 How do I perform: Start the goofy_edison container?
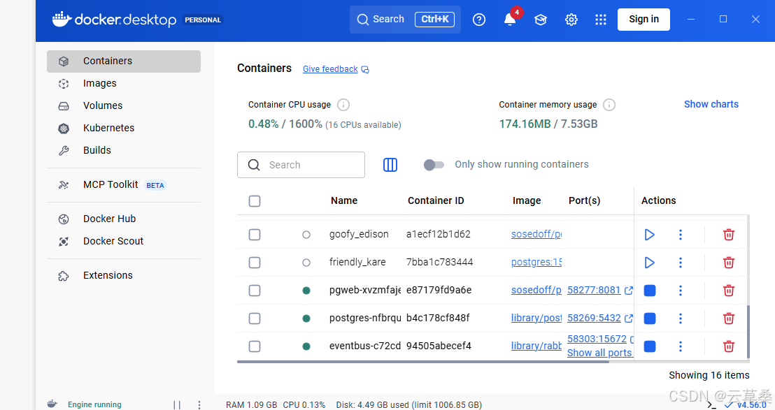(650, 235)
